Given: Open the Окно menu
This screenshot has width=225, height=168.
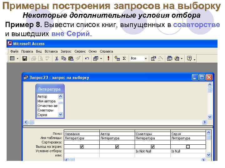Looking at the screenshot, I should coord(92,51).
